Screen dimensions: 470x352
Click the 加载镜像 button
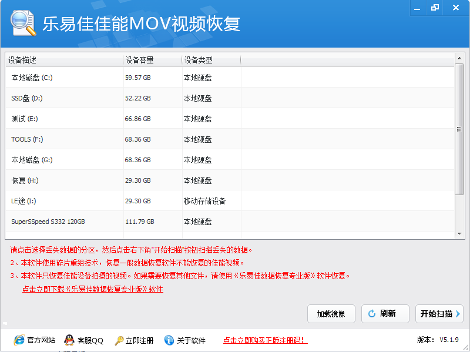331,314
